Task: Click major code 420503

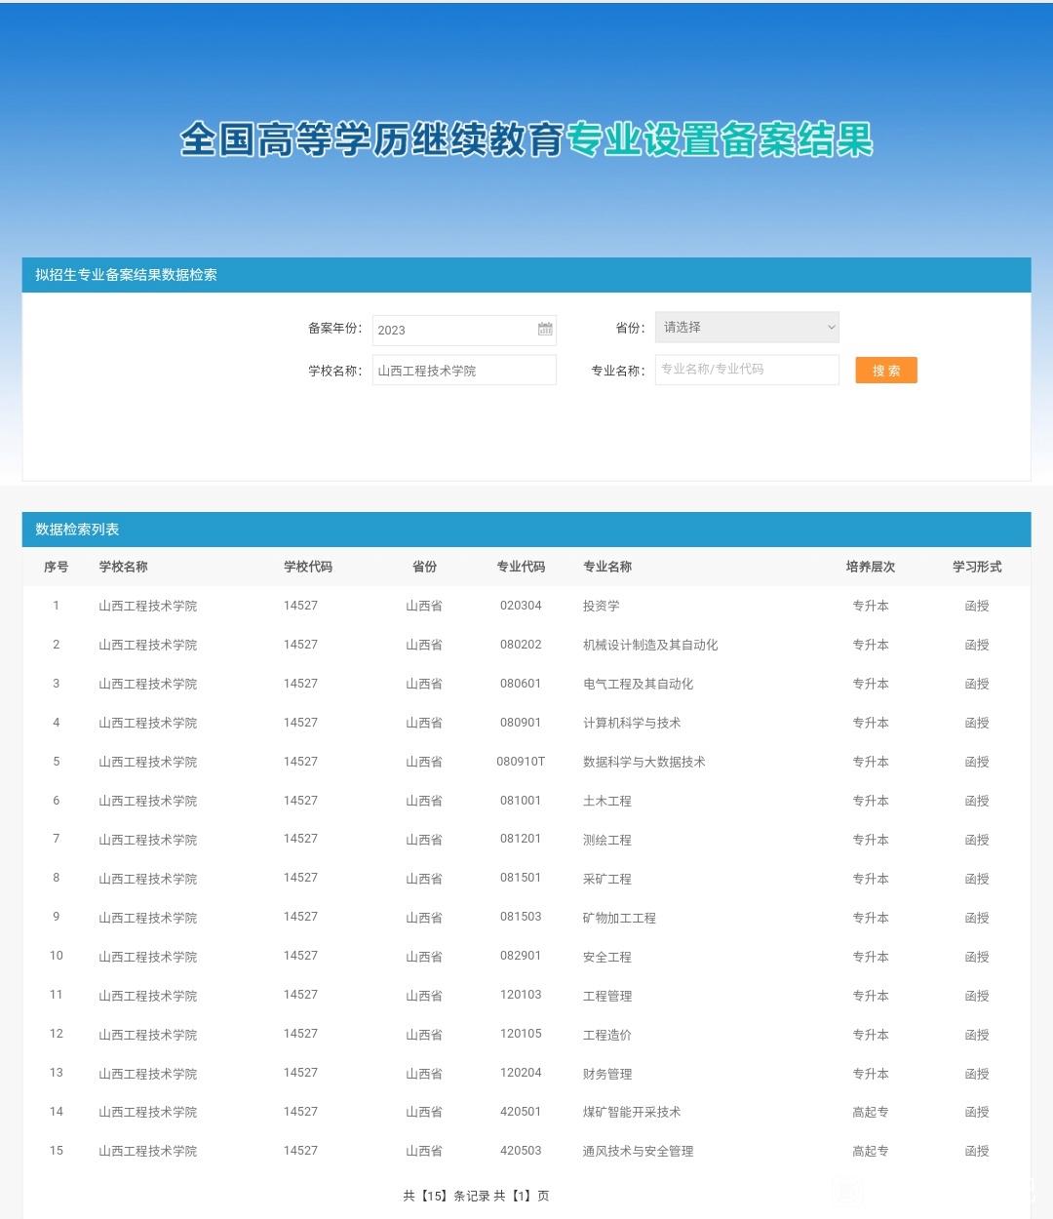Action: point(521,1151)
